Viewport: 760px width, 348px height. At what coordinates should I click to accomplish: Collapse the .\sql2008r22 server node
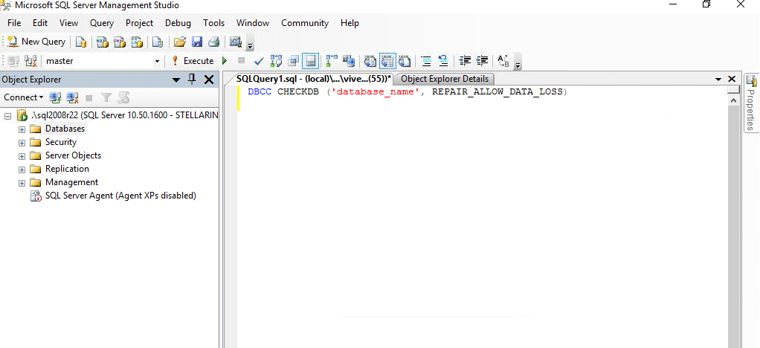(7, 116)
